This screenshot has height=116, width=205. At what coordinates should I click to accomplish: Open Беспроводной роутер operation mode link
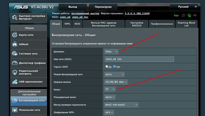click(x=85, y=13)
